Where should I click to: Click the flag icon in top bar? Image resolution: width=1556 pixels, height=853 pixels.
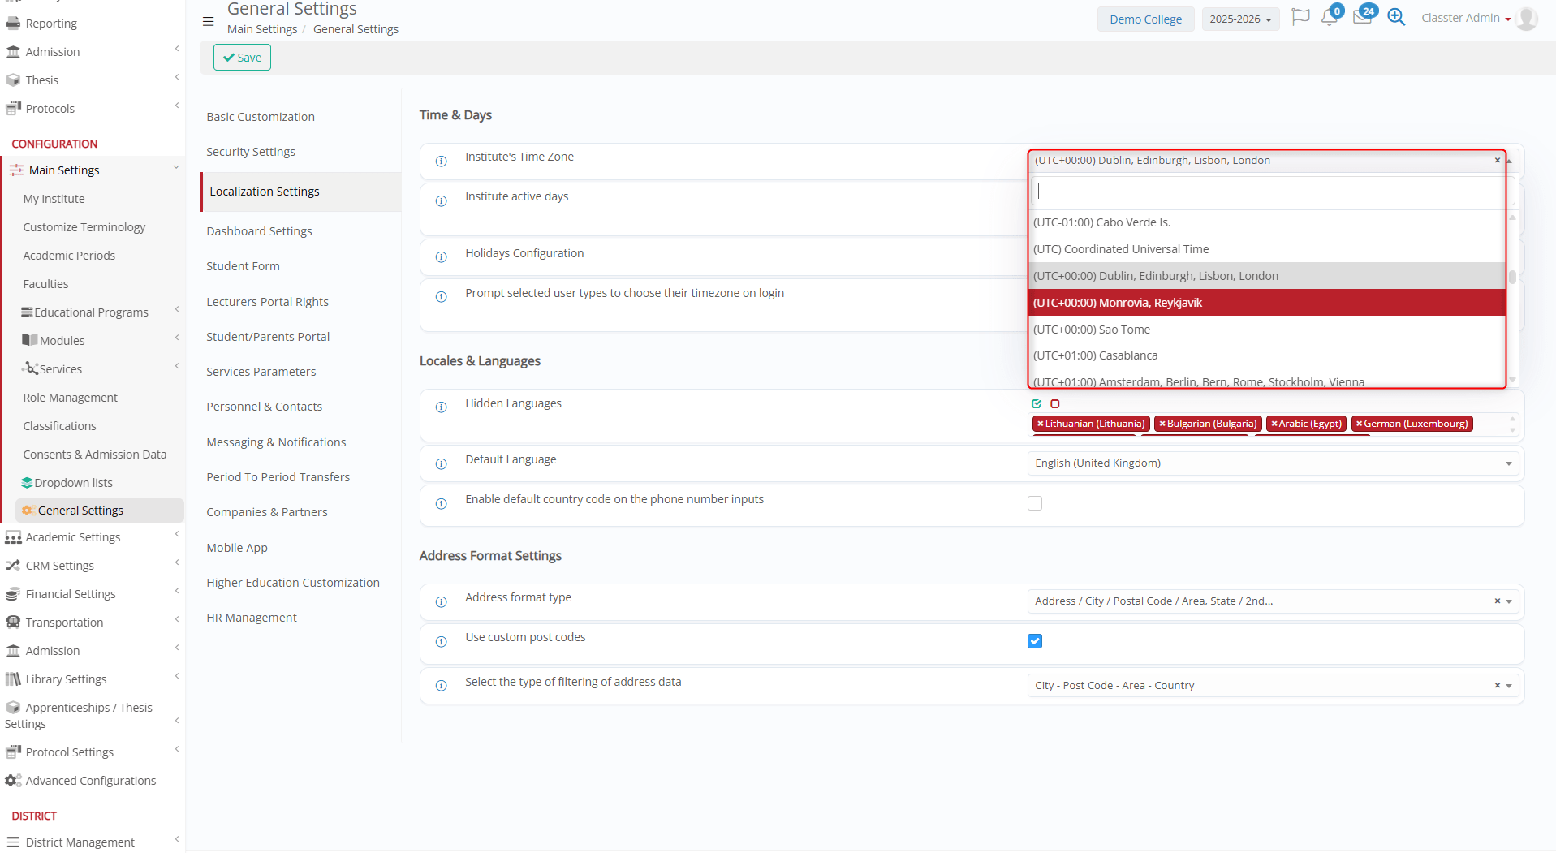1300,17
